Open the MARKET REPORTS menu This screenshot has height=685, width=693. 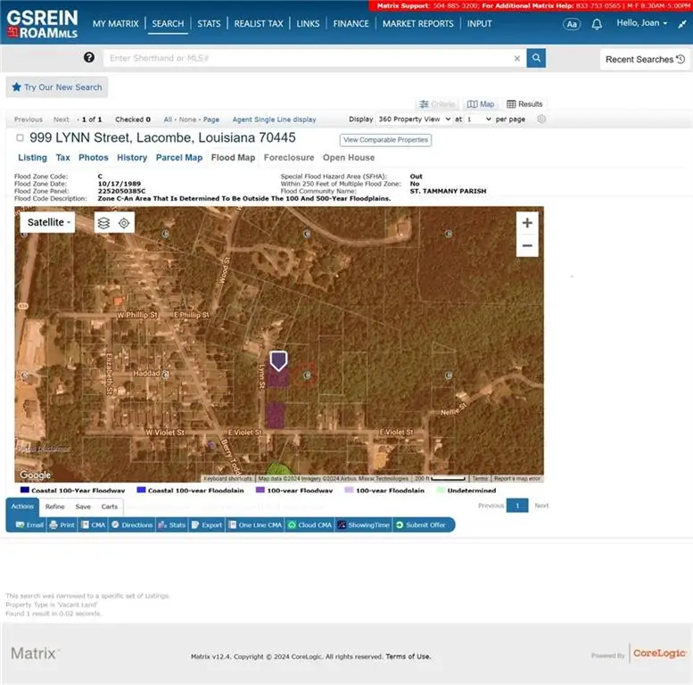coord(417,24)
